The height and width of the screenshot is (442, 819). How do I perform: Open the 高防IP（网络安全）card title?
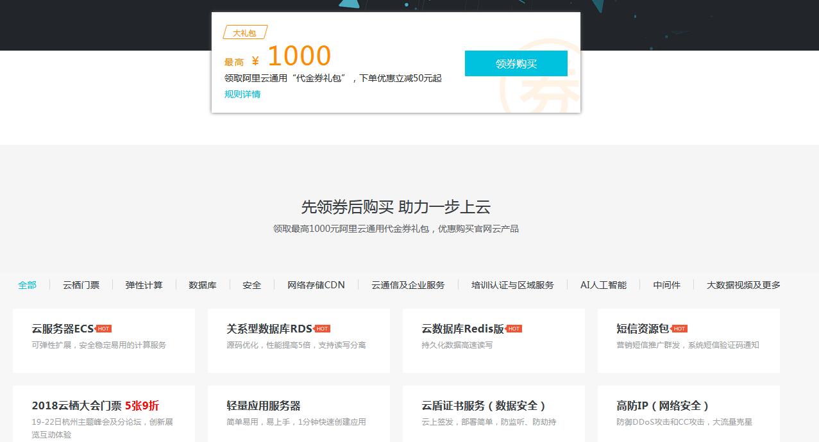coord(664,405)
